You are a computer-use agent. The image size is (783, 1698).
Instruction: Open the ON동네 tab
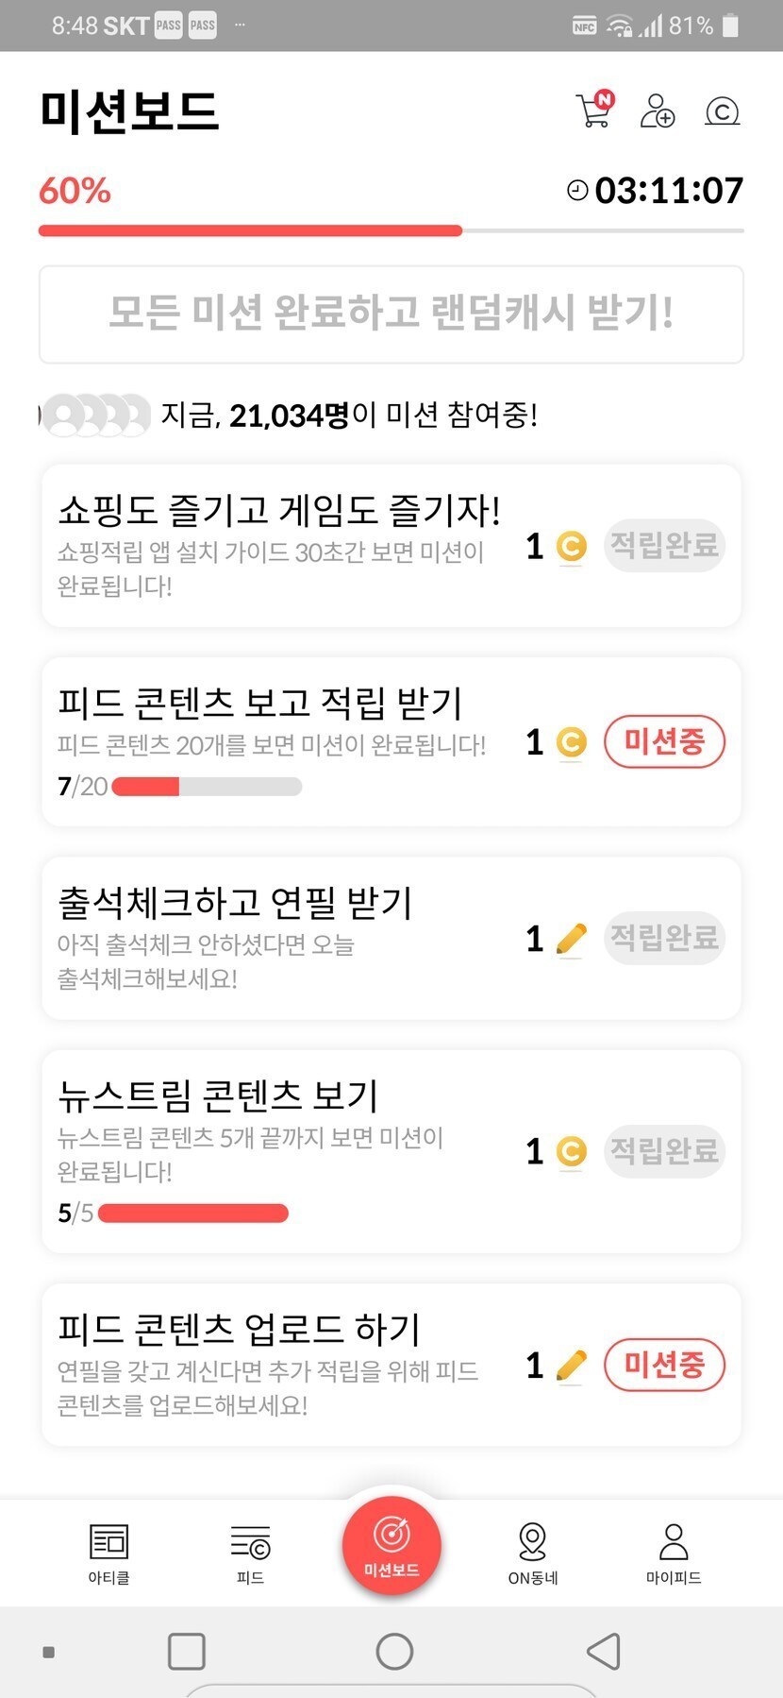[x=533, y=1553]
